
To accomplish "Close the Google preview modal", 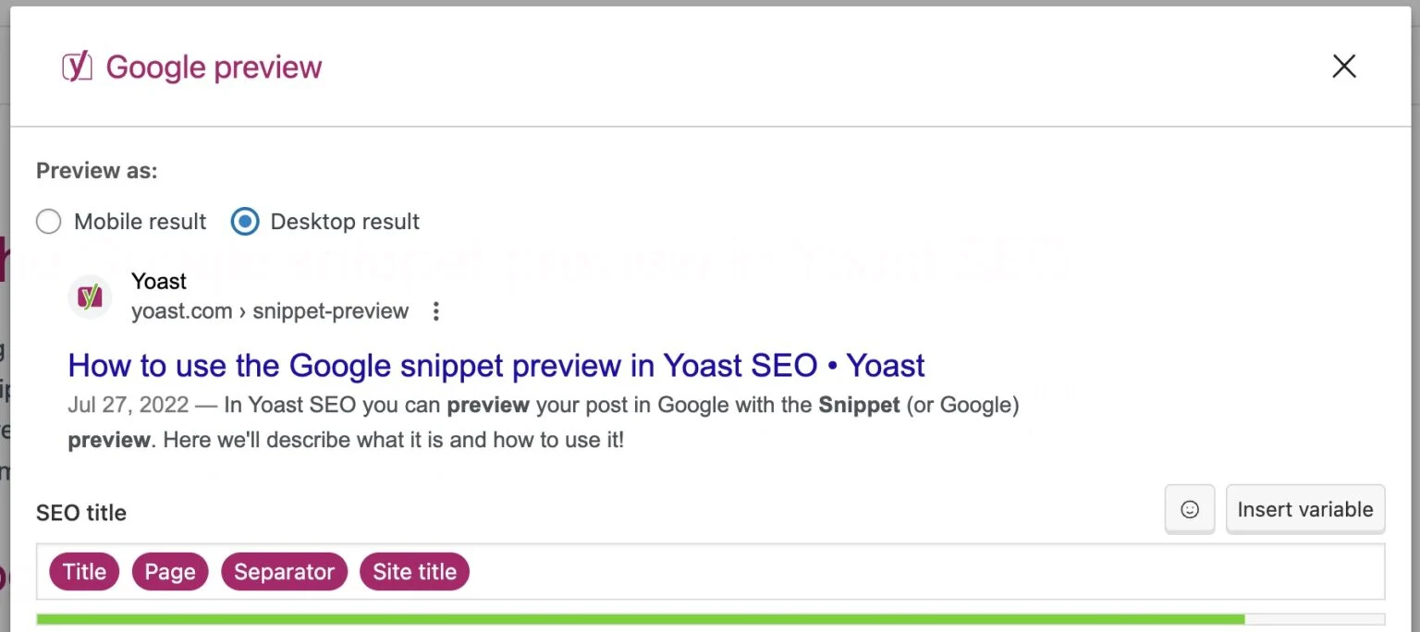I will (x=1343, y=66).
